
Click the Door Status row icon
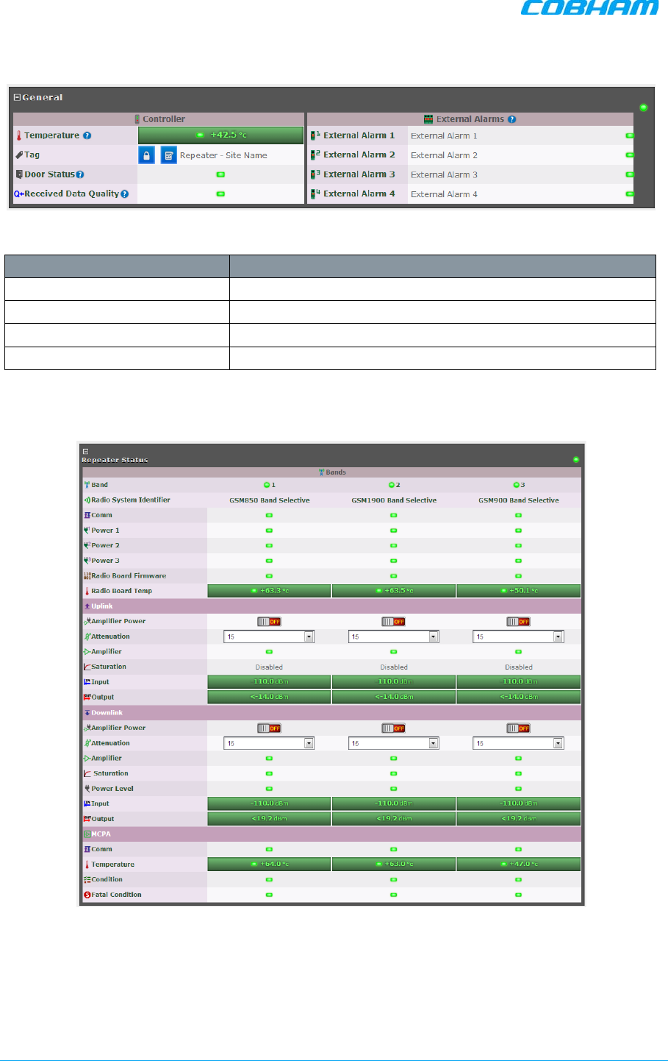tap(19, 174)
